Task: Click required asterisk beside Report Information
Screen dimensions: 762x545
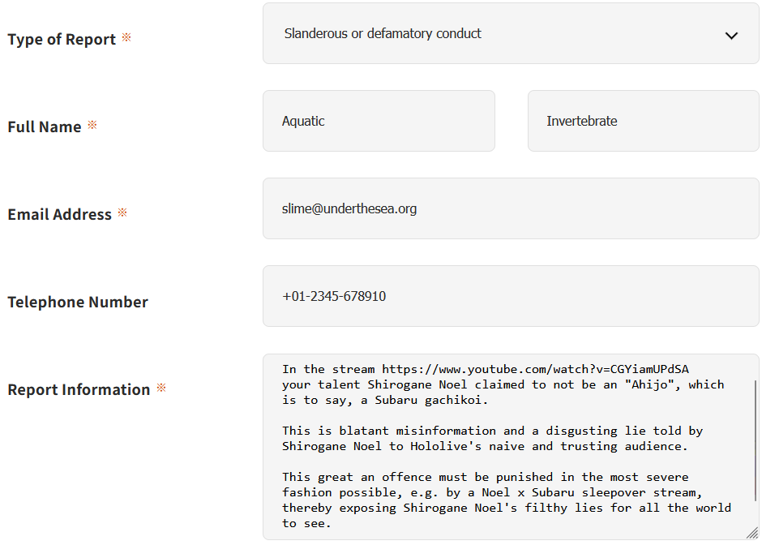Action: pyautogui.click(x=161, y=388)
